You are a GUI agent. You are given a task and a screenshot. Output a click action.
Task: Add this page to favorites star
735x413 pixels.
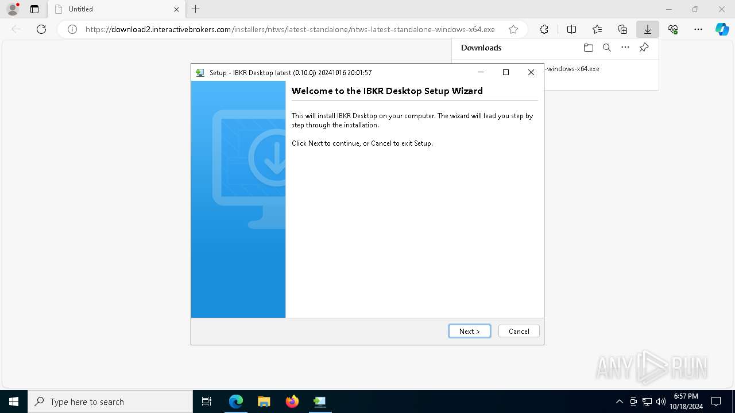[513, 29]
